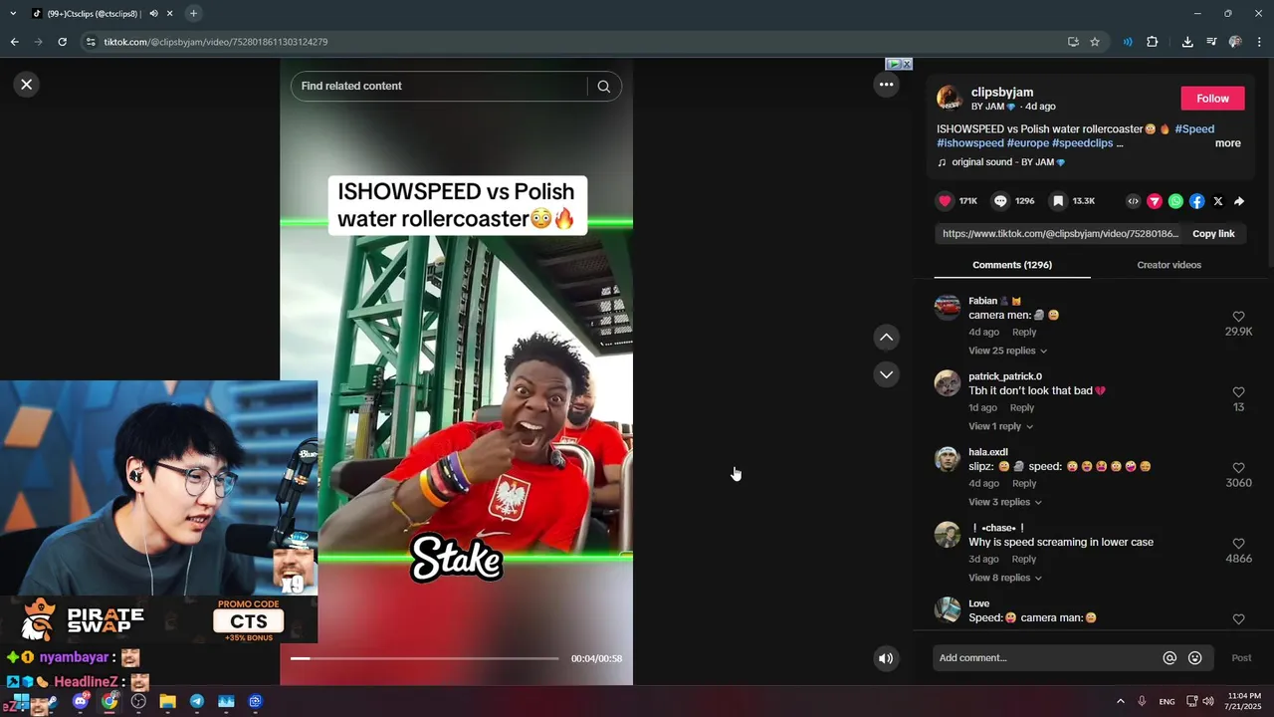Expand 'View 25 replies' under Fabian's comment
The height and width of the screenshot is (717, 1274).
tap(1007, 351)
